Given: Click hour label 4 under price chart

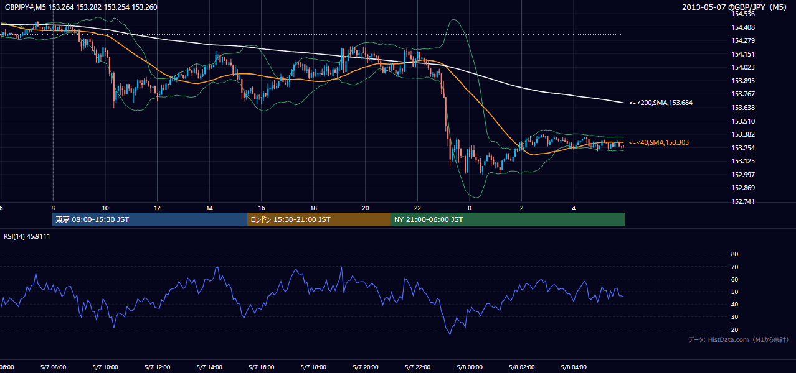Looking at the screenshot, I should point(574,208).
